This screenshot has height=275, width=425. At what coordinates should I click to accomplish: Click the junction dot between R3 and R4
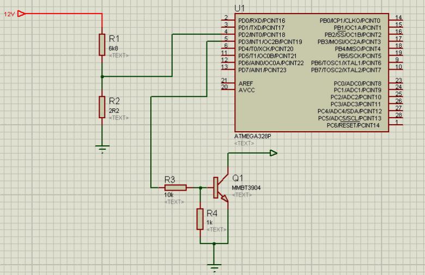201,187
